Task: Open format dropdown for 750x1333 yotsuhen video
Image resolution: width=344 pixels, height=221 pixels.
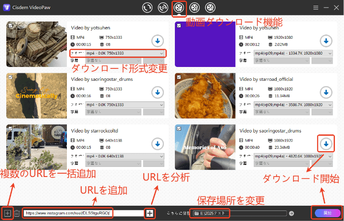Action: pyautogui.click(x=125, y=53)
